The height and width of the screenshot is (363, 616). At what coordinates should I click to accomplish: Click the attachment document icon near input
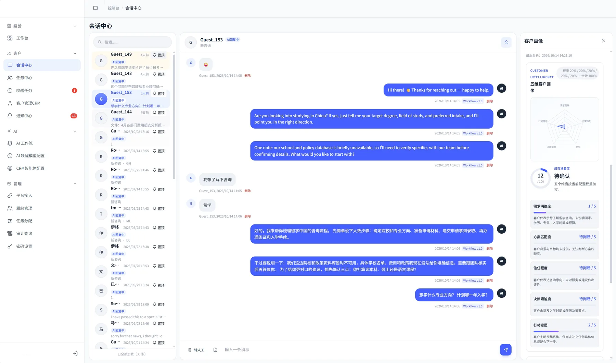click(x=215, y=350)
